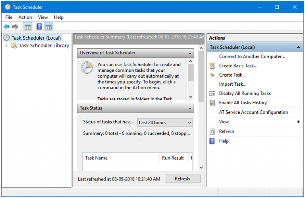Click the Task Scheduler clock icon in title bar
305x198 pixels.
(x=8, y=7)
